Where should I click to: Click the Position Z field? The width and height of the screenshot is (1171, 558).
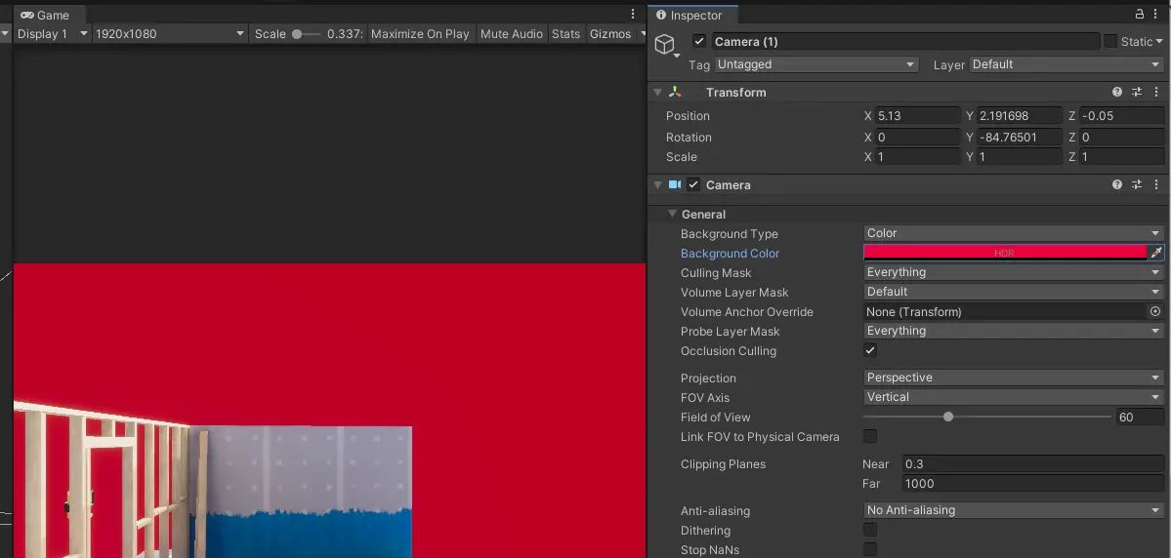point(1121,116)
